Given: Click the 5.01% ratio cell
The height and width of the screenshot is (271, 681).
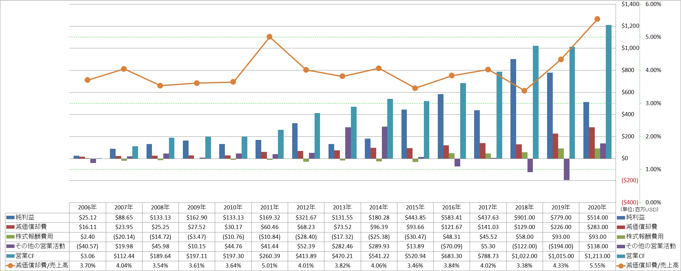Looking at the screenshot, I should coord(269,266).
